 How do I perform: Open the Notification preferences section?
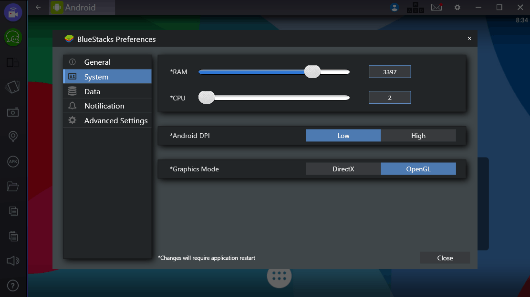click(x=107, y=106)
